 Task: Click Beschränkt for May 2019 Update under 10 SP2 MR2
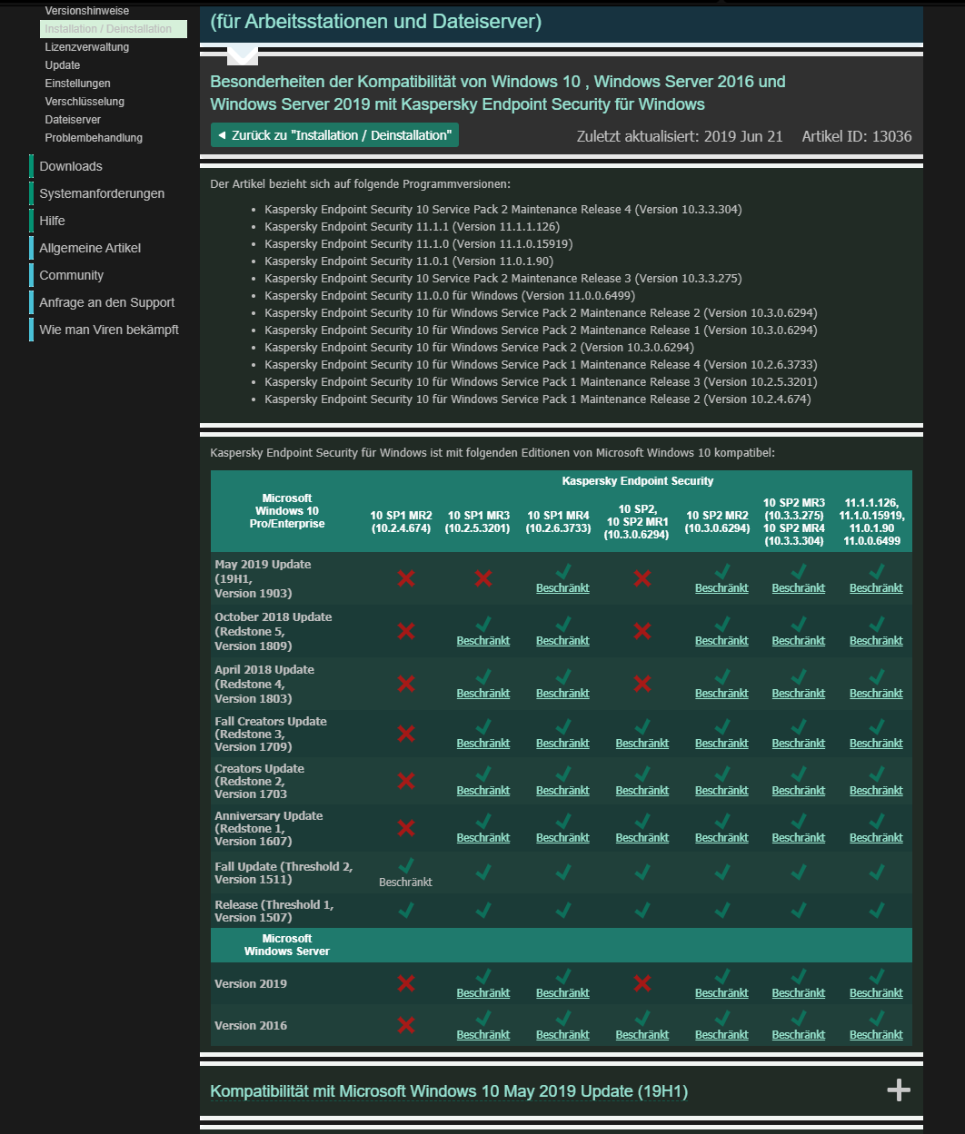pos(721,588)
